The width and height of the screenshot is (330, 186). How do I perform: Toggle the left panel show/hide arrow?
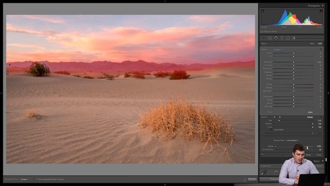tap(1, 93)
